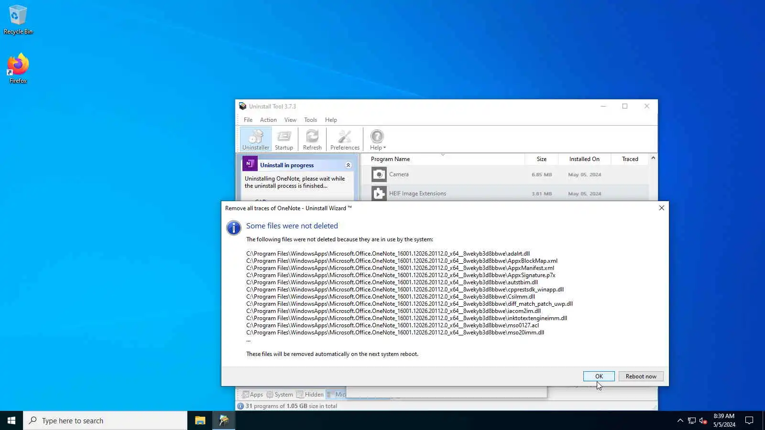Open the Startup toolbar icon

[x=284, y=140]
